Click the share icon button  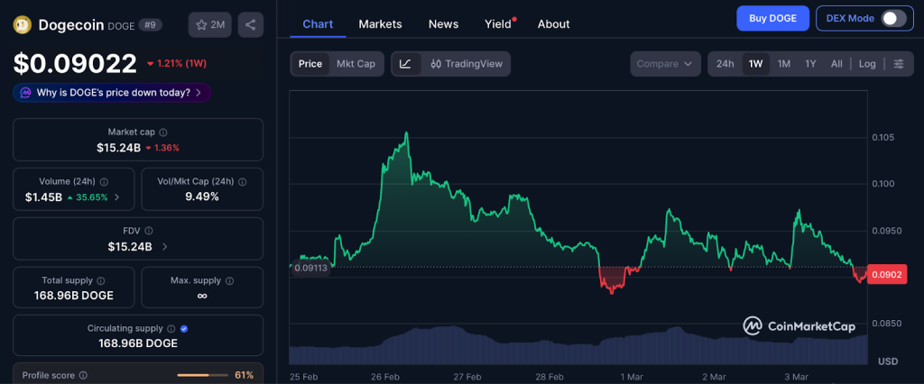click(251, 25)
